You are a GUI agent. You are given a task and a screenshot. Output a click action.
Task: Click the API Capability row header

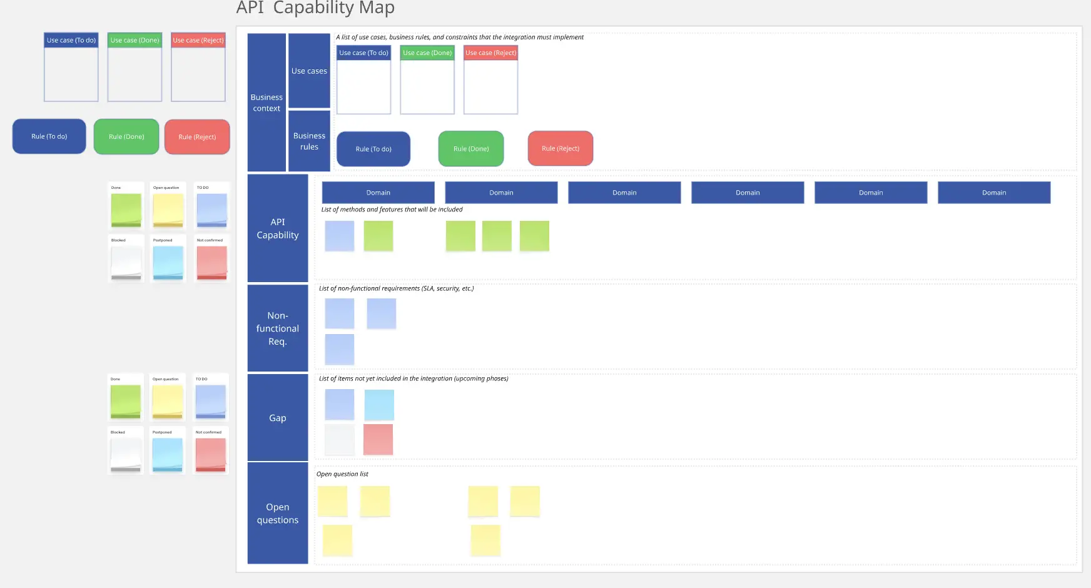click(x=278, y=228)
